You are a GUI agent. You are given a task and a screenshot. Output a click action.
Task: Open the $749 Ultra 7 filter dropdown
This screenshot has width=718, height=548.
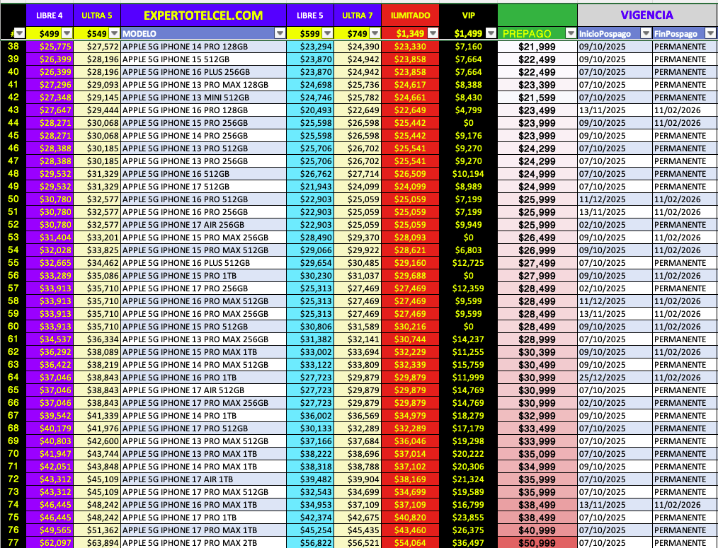pos(375,33)
